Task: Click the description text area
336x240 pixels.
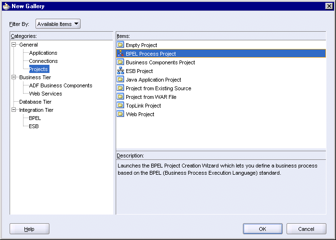Action: (221, 187)
